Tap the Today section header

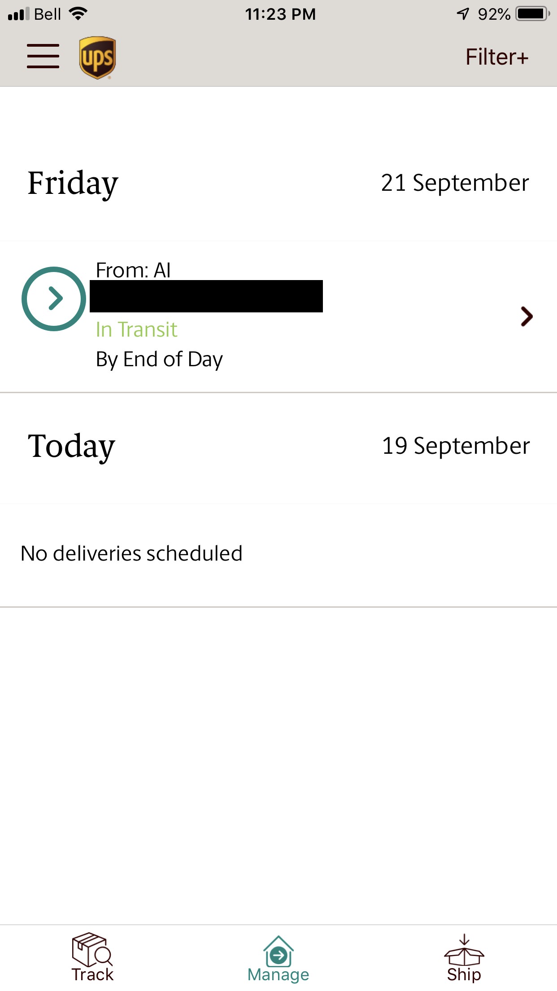71,446
